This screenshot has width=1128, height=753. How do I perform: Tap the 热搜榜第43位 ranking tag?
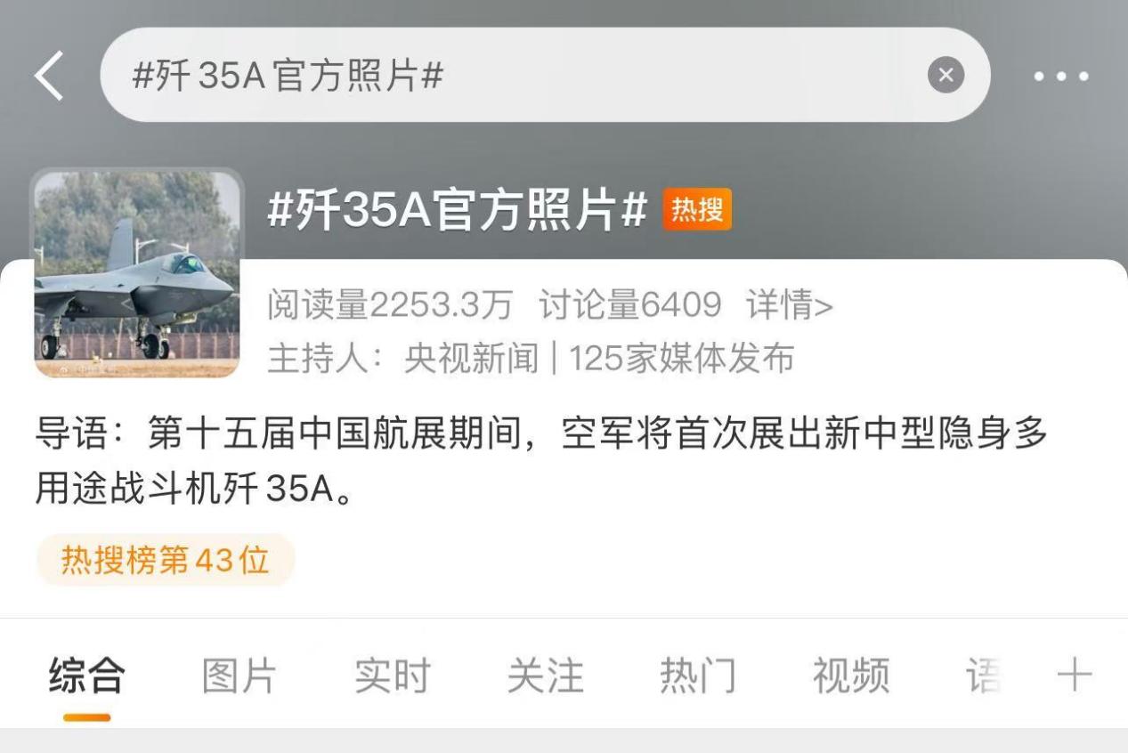[166, 561]
